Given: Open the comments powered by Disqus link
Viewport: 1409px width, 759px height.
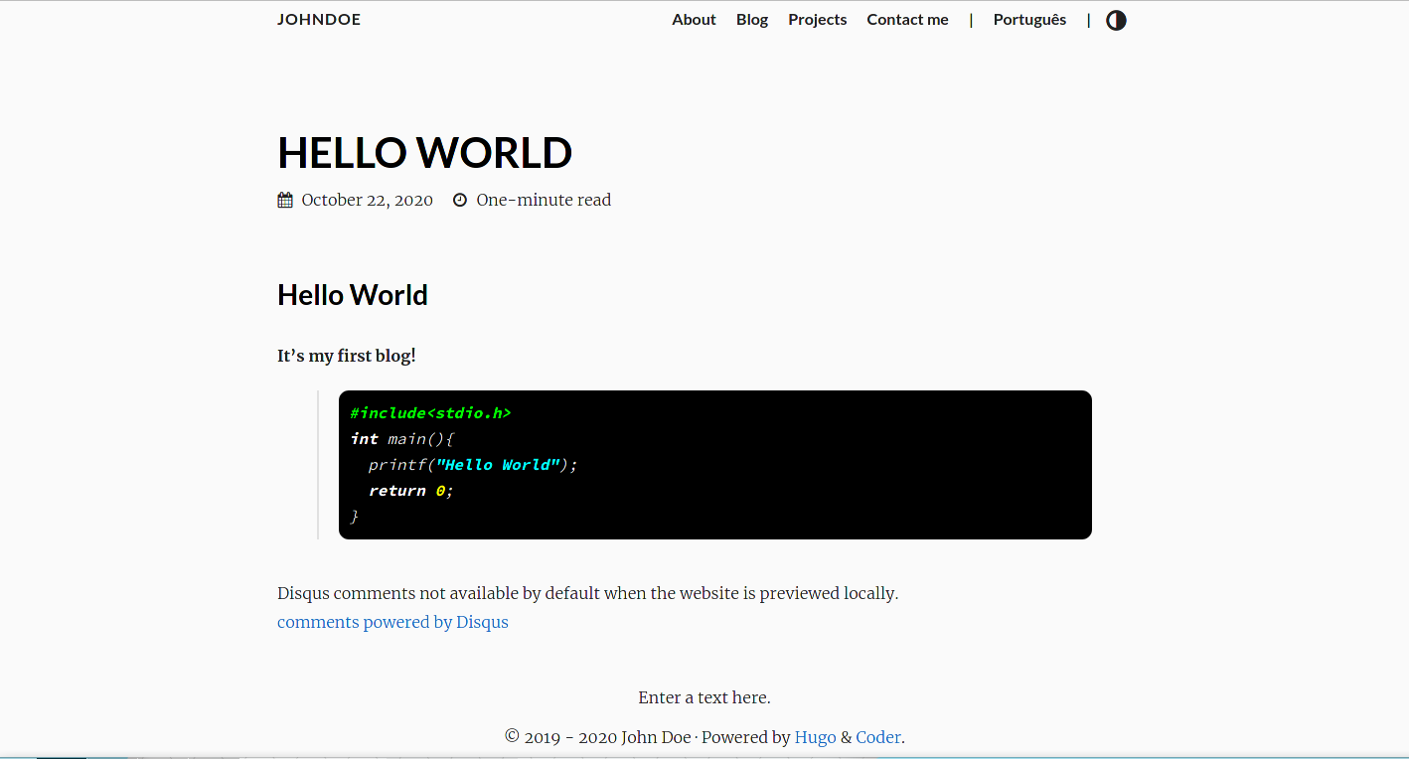Looking at the screenshot, I should 392,622.
